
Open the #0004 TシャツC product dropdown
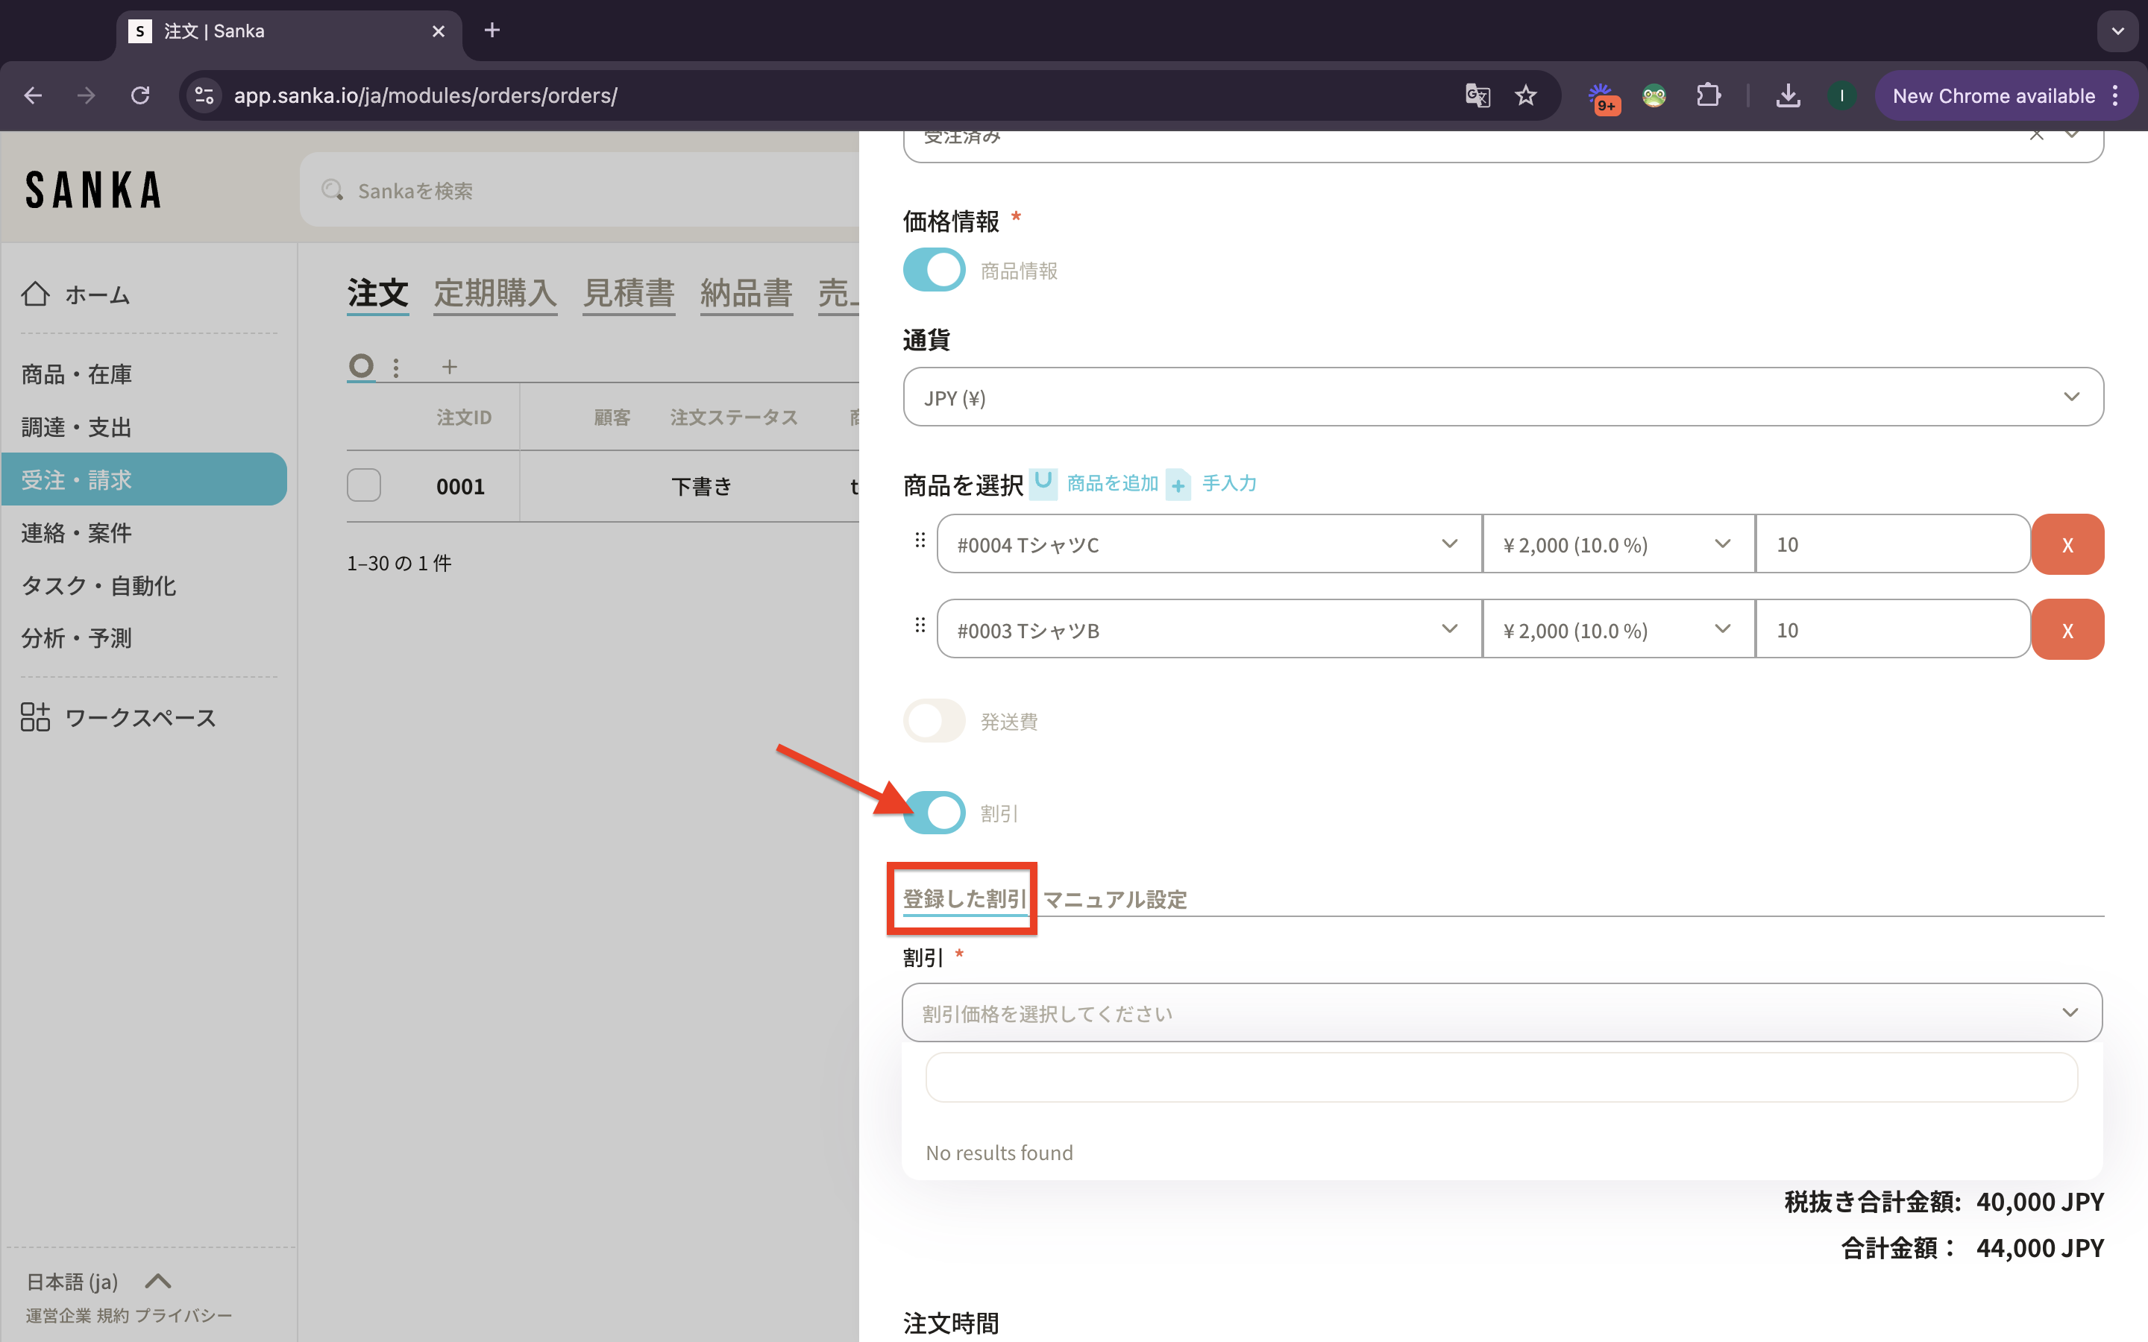point(1209,544)
